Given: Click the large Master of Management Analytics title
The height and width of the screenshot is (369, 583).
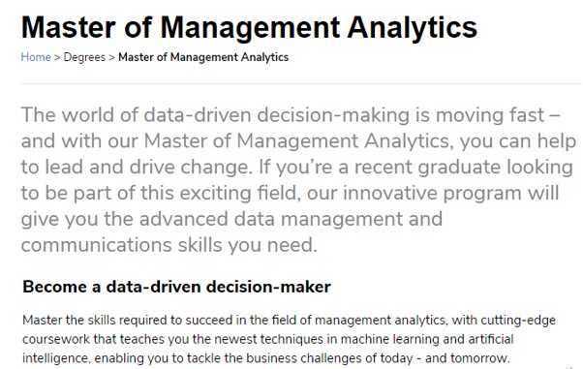Looking at the screenshot, I should point(249,27).
